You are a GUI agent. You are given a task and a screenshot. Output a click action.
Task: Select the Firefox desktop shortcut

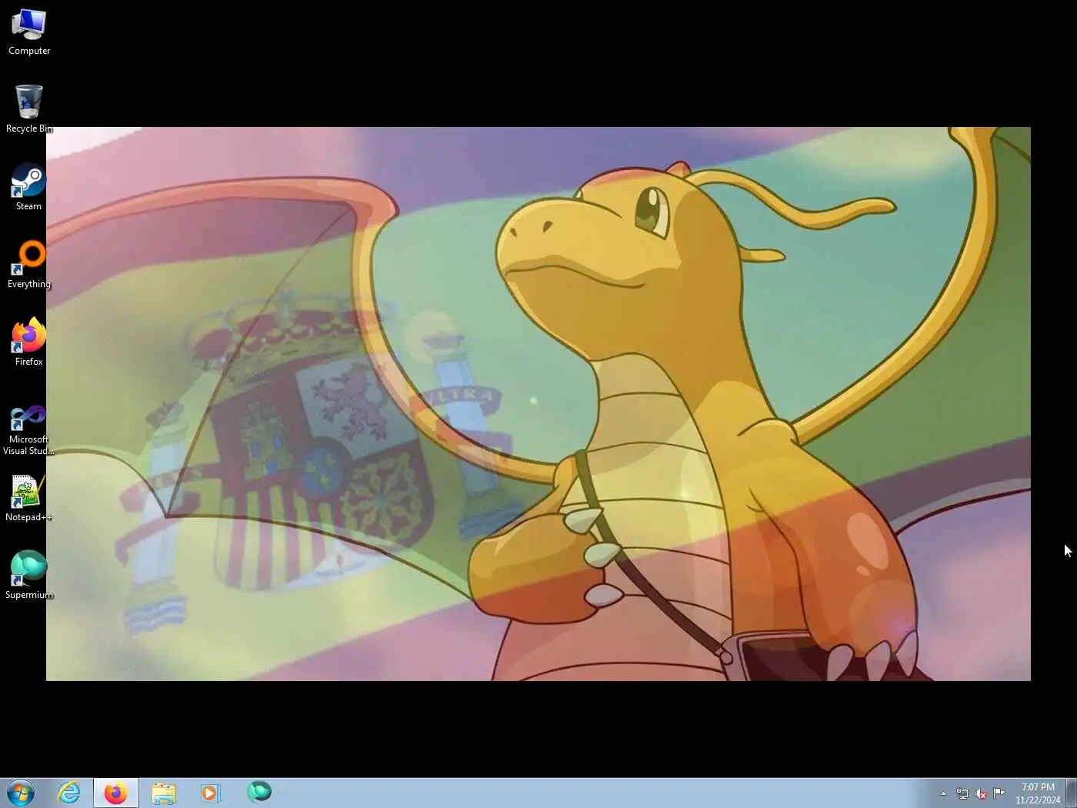(x=28, y=342)
